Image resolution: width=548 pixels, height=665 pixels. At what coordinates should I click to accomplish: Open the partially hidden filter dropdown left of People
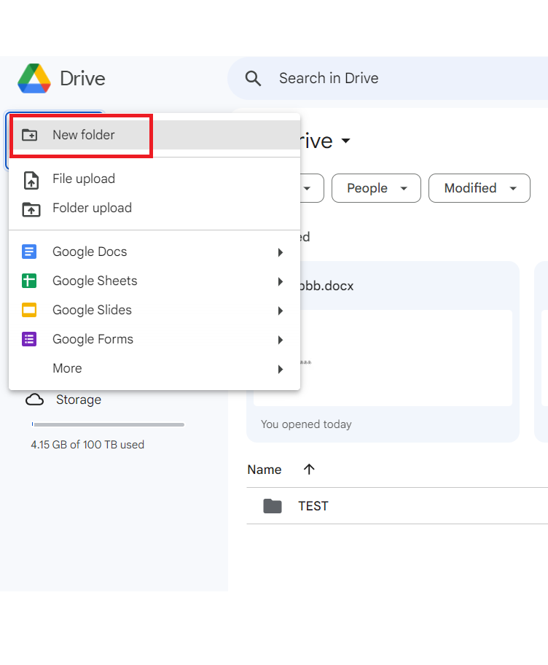(x=312, y=188)
